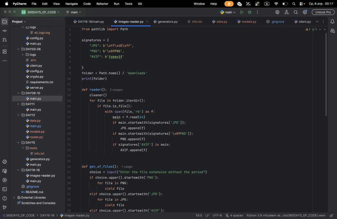Click the 1 usage hint on gen_of_files
This screenshot has width=337, height=219.
tap(127, 167)
